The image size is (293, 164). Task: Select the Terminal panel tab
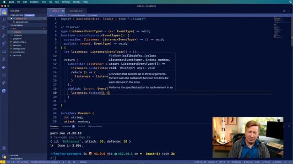tap(54, 126)
